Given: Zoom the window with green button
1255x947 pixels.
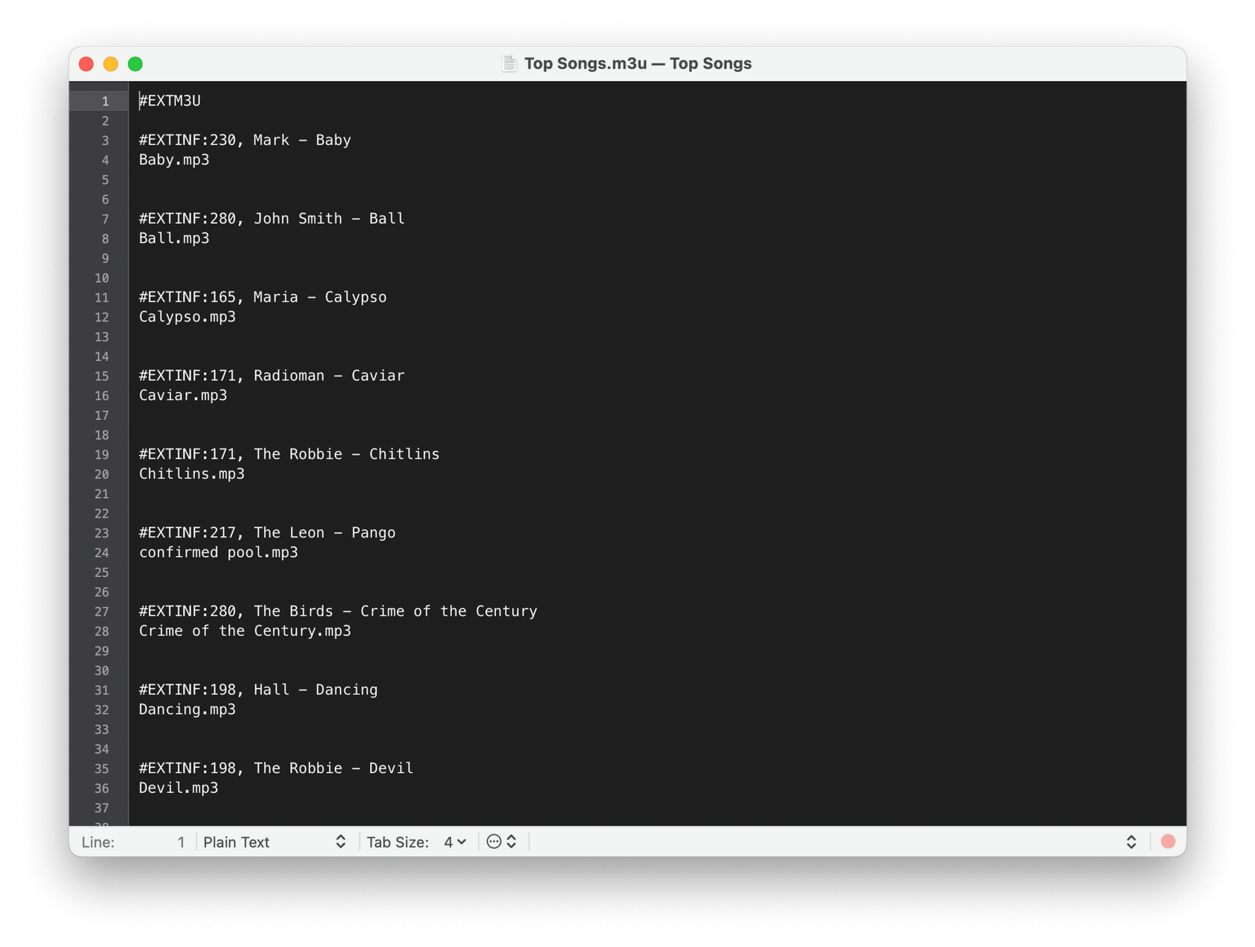Looking at the screenshot, I should pos(135,64).
